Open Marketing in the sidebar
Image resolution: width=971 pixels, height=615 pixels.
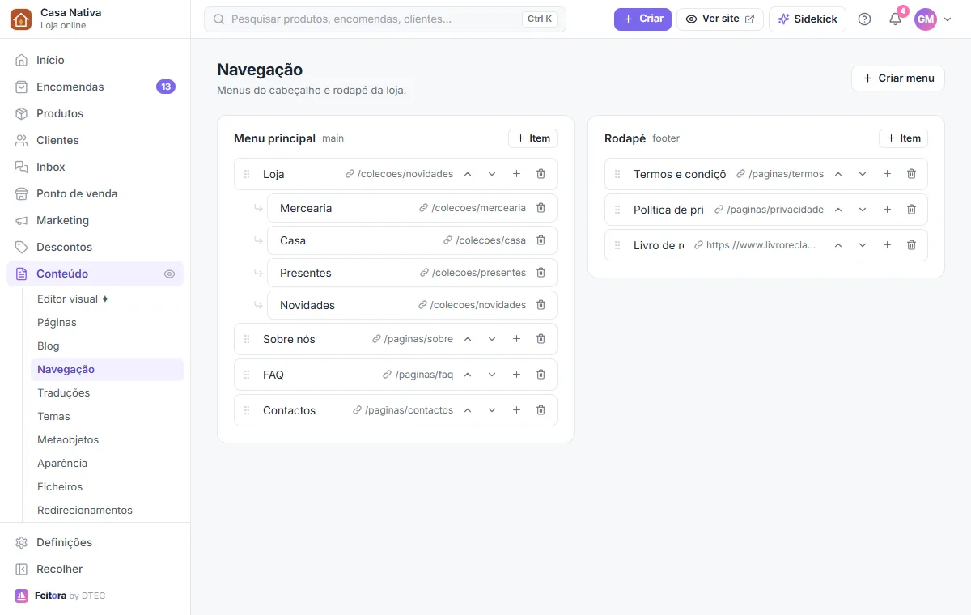click(95, 220)
